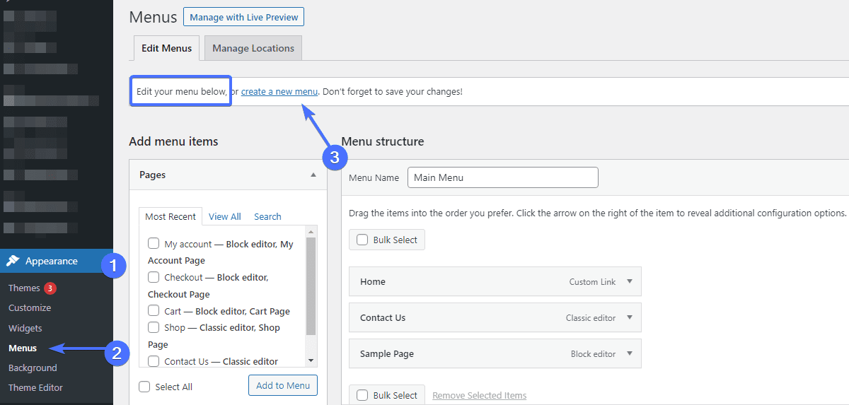
Task: Open the View All pages tab
Action: click(x=225, y=216)
